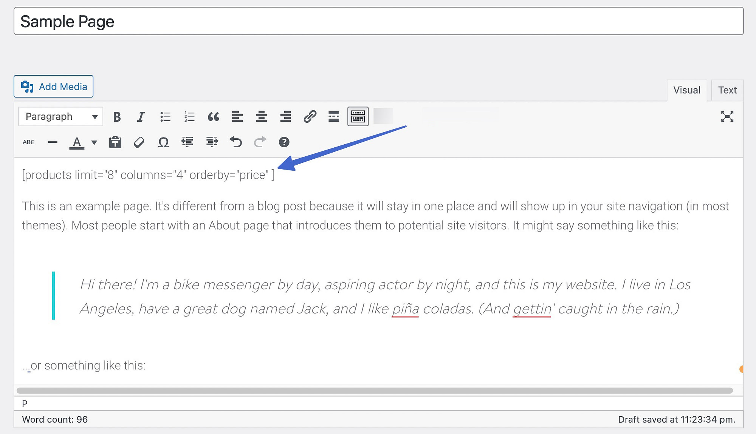Apply strikethrough to text

coord(29,142)
